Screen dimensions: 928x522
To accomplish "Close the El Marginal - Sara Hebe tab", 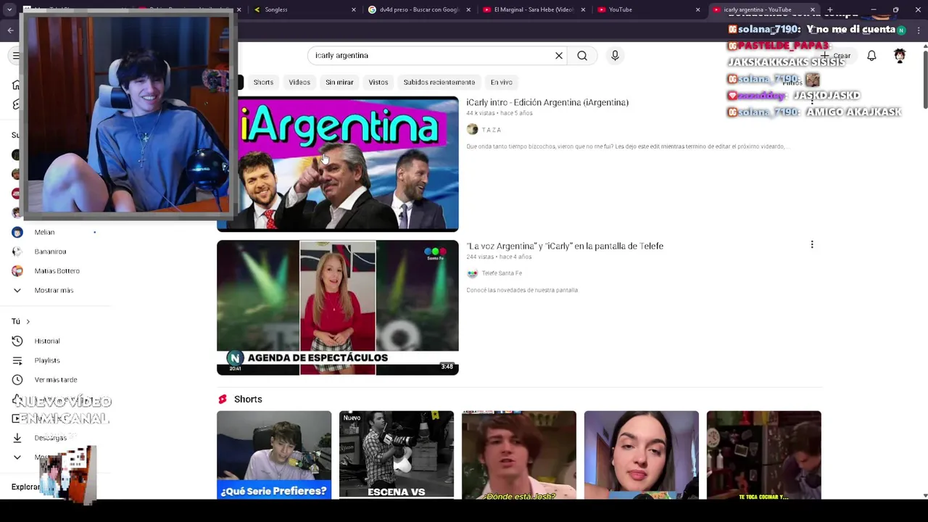I will (583, 9).
